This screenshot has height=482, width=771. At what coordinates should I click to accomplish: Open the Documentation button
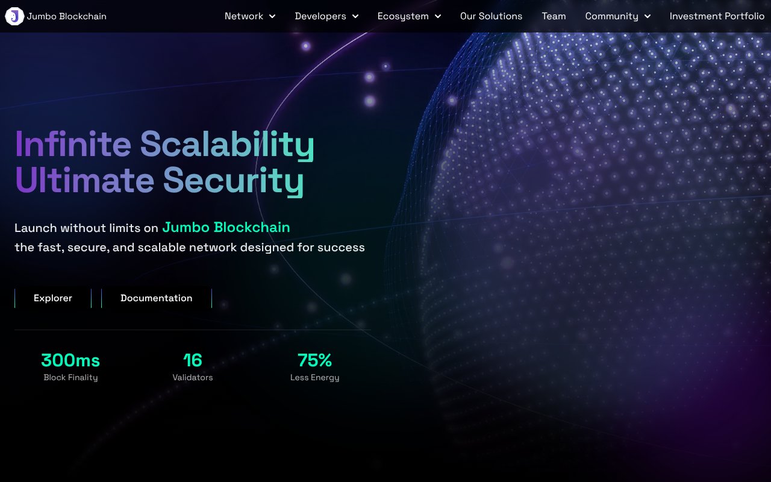click(157, 298)
